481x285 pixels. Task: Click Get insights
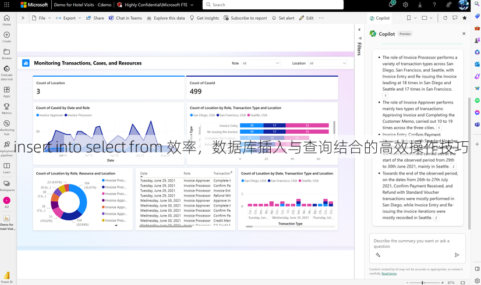pyautogui.click(x=204, y=18)
